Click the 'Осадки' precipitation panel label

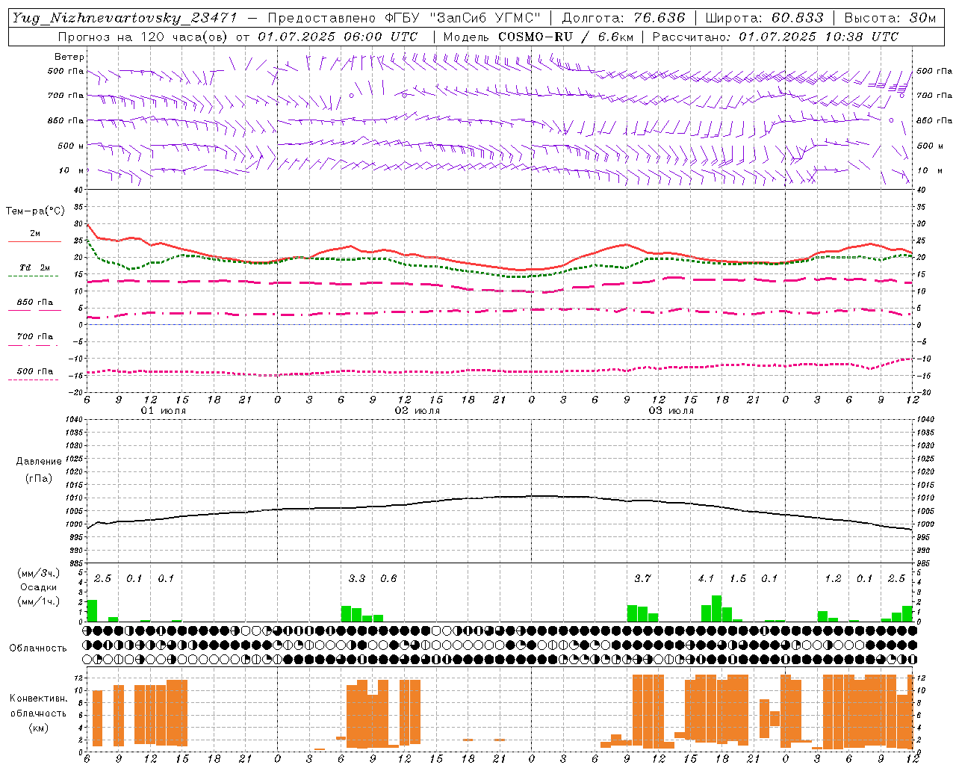pos(39,587)
